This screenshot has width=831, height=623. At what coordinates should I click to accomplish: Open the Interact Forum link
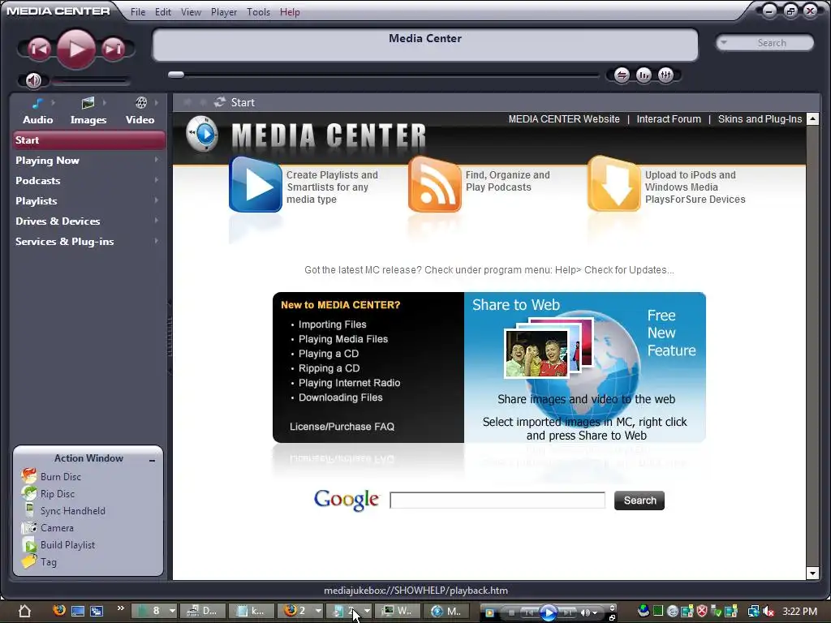point(669,119)
